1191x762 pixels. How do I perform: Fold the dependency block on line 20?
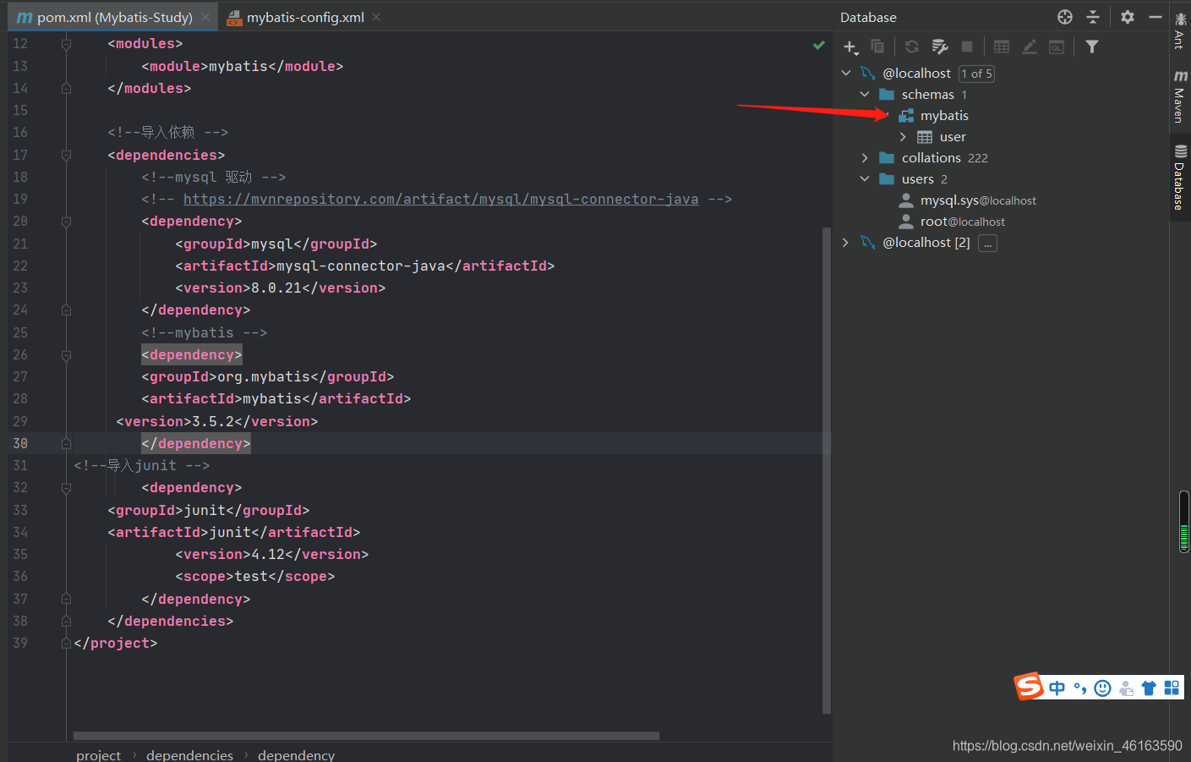[x=66, y=222]
